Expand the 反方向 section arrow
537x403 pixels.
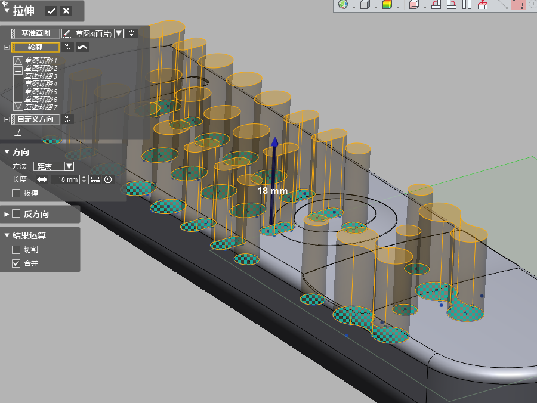point(7,214)
